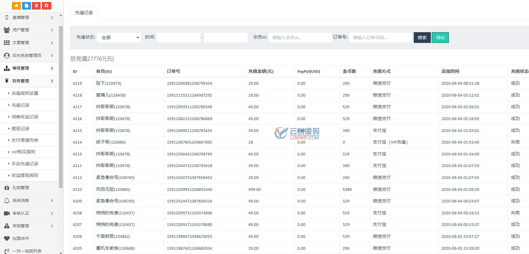The height and width of the screenshot is (254, 529).
Task: Expand the 等级管理 menu chevron
Action: pos(52,68)
